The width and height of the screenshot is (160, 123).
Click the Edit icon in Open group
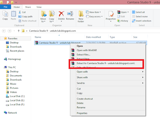point(119,16)
